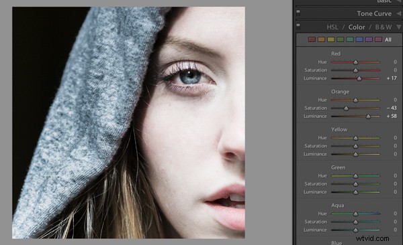Viewport: 403px width, 245px height.
Task: Switch to the B & W tab
Action: point(384,27)
